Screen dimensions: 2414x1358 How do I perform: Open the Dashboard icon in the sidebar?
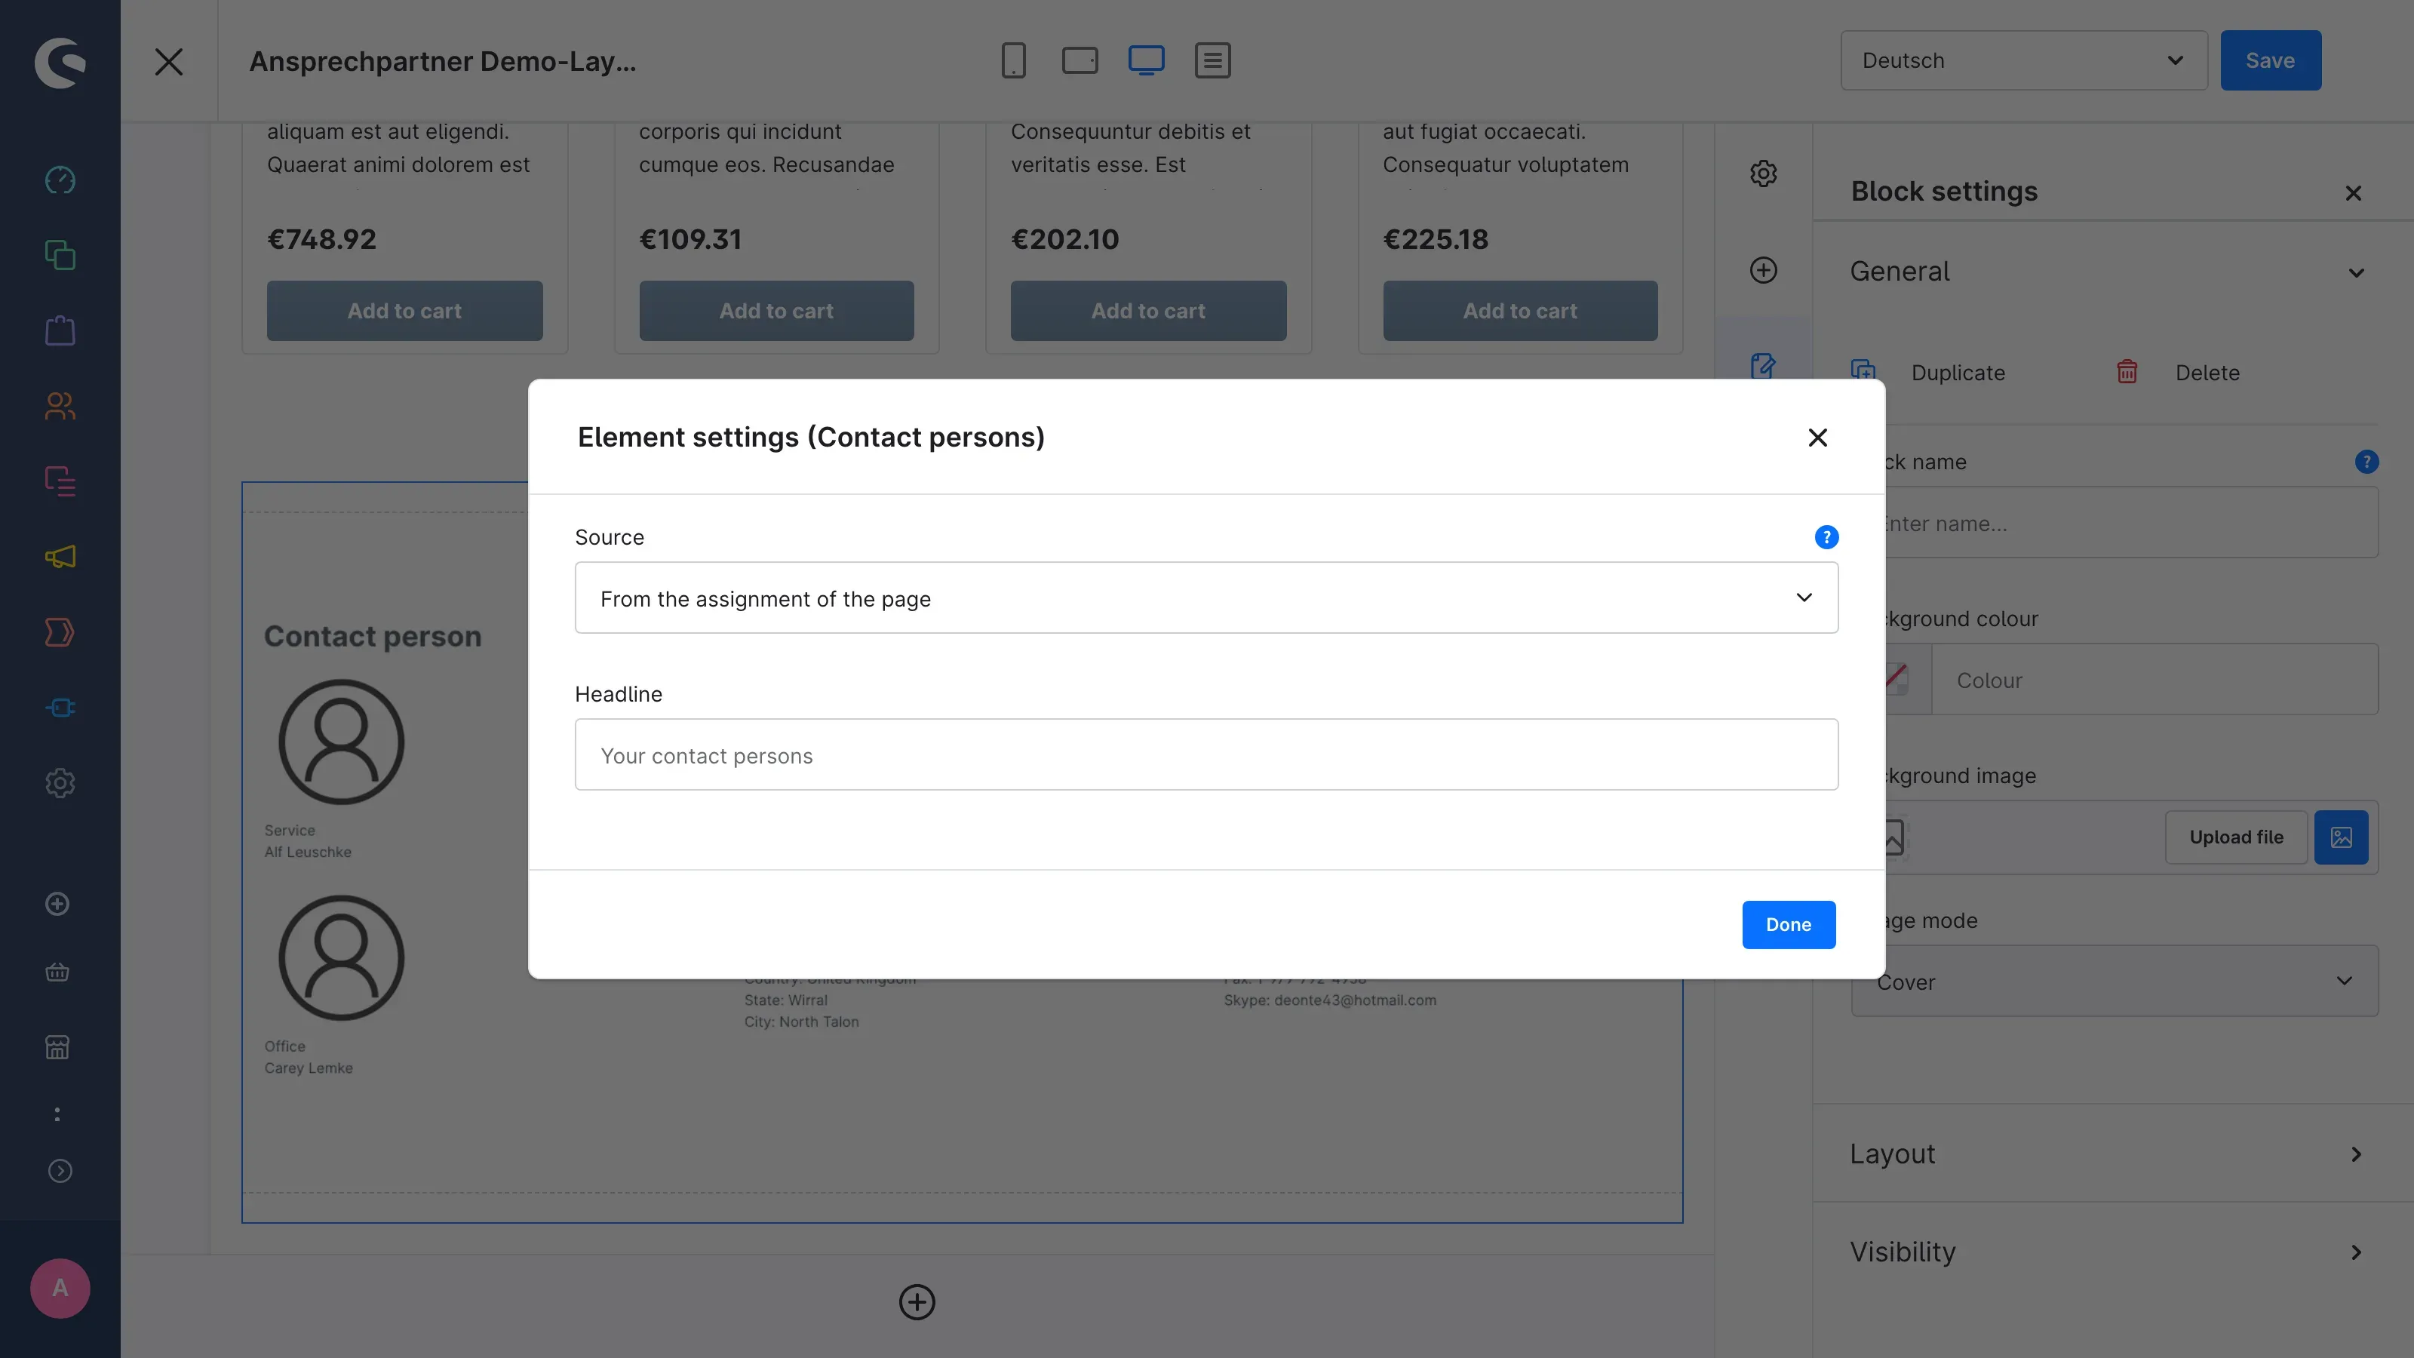(x=60, y=180)
